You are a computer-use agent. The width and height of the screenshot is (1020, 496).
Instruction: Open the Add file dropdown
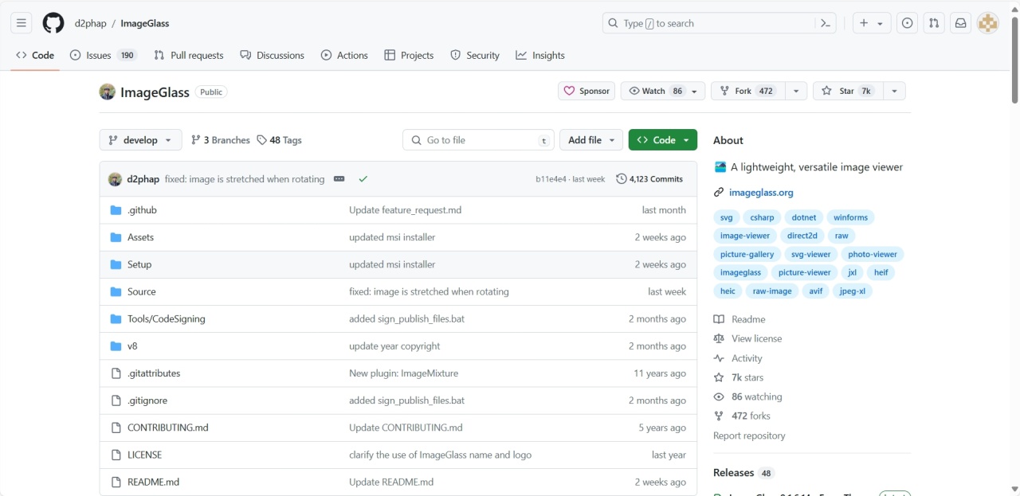[x=591, y=140]
